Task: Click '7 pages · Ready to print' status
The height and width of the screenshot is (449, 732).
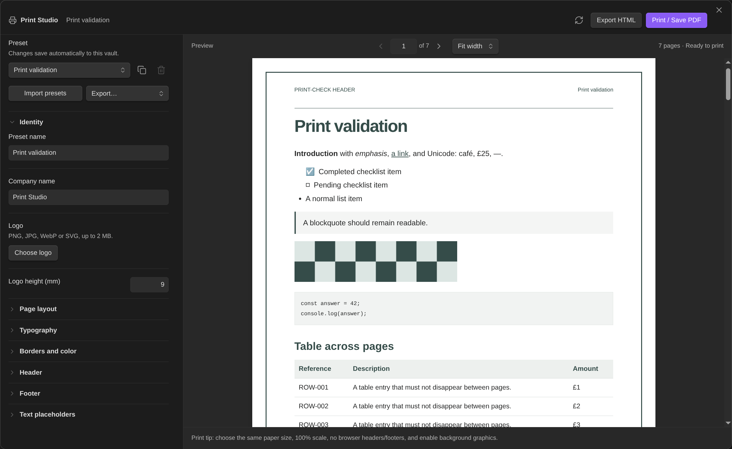Action: 691,46
